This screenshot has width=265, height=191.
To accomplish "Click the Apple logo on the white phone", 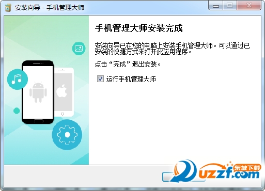I will 62,91.
